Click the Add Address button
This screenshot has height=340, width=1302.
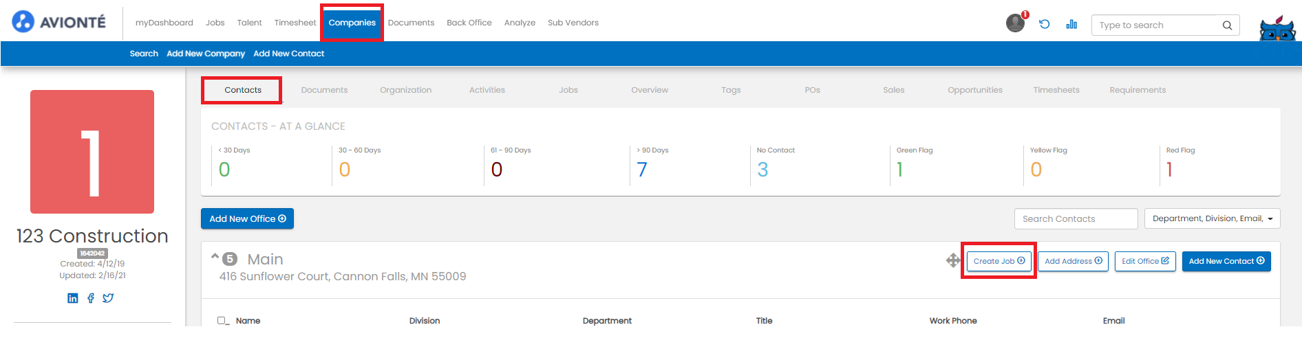1073,261
